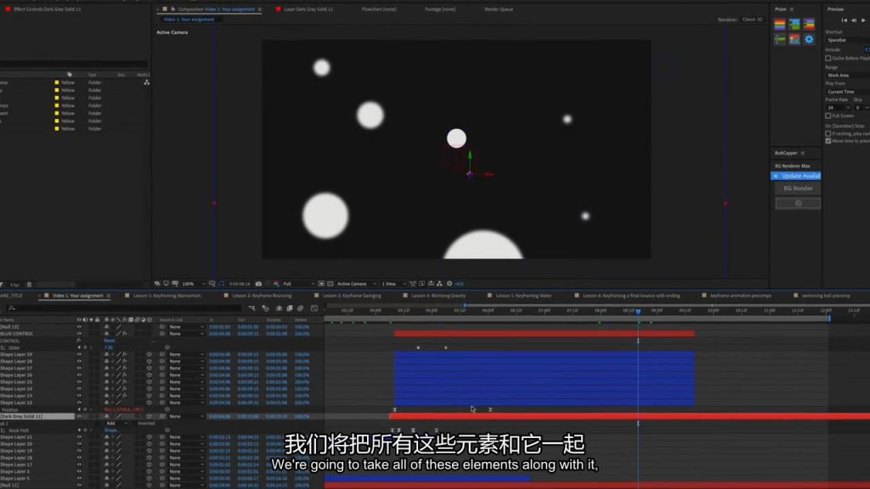Click the always preview this view icon
Viewport: 870px width, 489px height.
(157, 284)
